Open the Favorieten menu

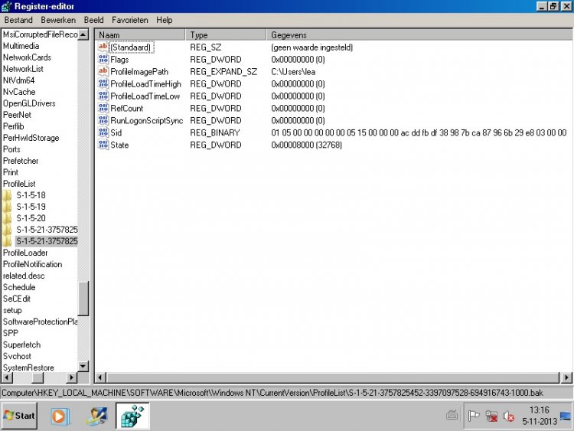tap(130, 20)
